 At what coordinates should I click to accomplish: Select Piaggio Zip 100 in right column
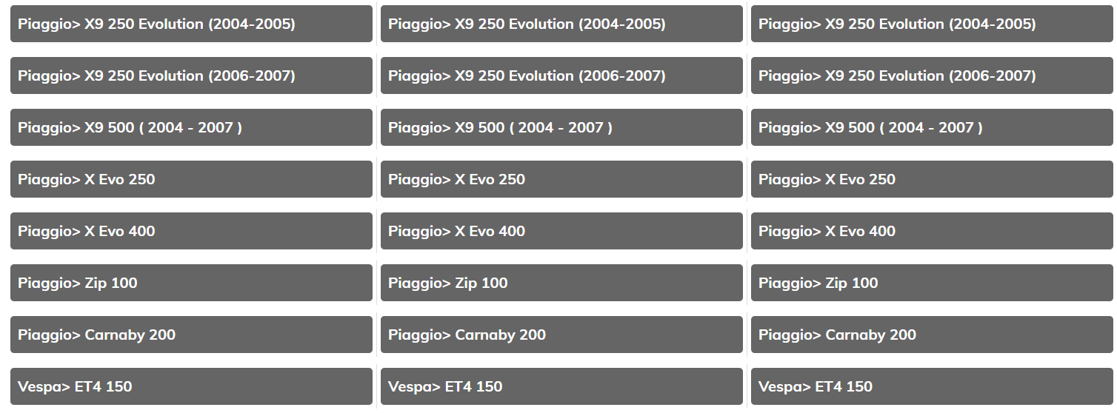click(932, 283)
